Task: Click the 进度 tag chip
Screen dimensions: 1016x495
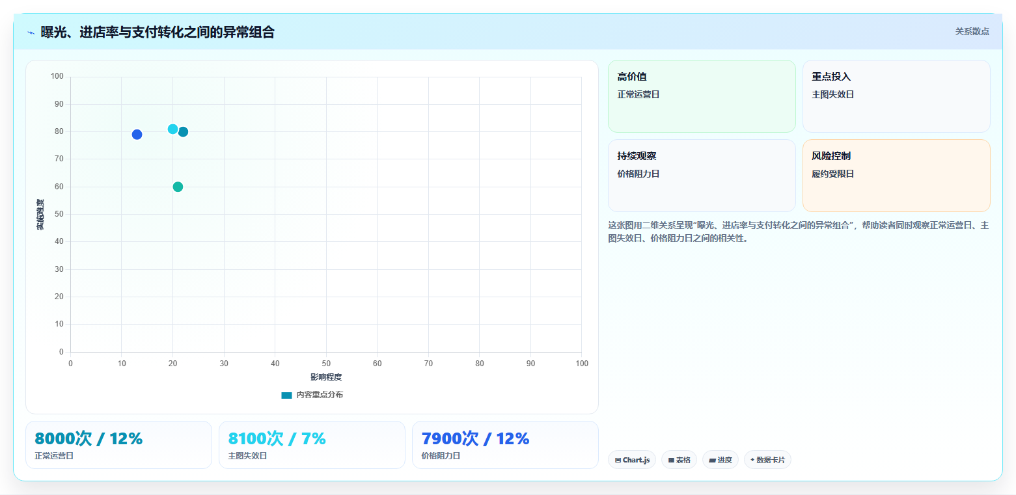Action: 721,460
